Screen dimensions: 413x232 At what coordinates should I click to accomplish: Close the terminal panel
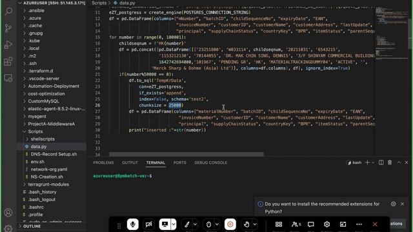(407, 162)
